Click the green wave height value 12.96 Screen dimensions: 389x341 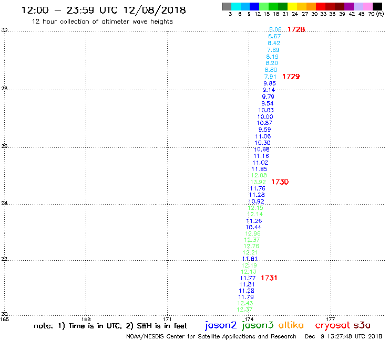pyautogui.click(x=253, y=234)
